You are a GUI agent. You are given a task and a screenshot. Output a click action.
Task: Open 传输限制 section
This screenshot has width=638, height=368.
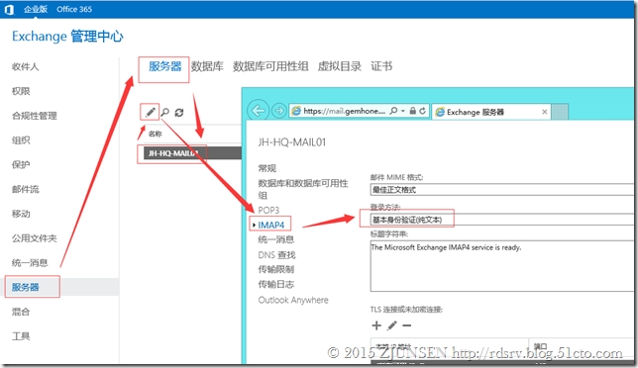[275, 269]
